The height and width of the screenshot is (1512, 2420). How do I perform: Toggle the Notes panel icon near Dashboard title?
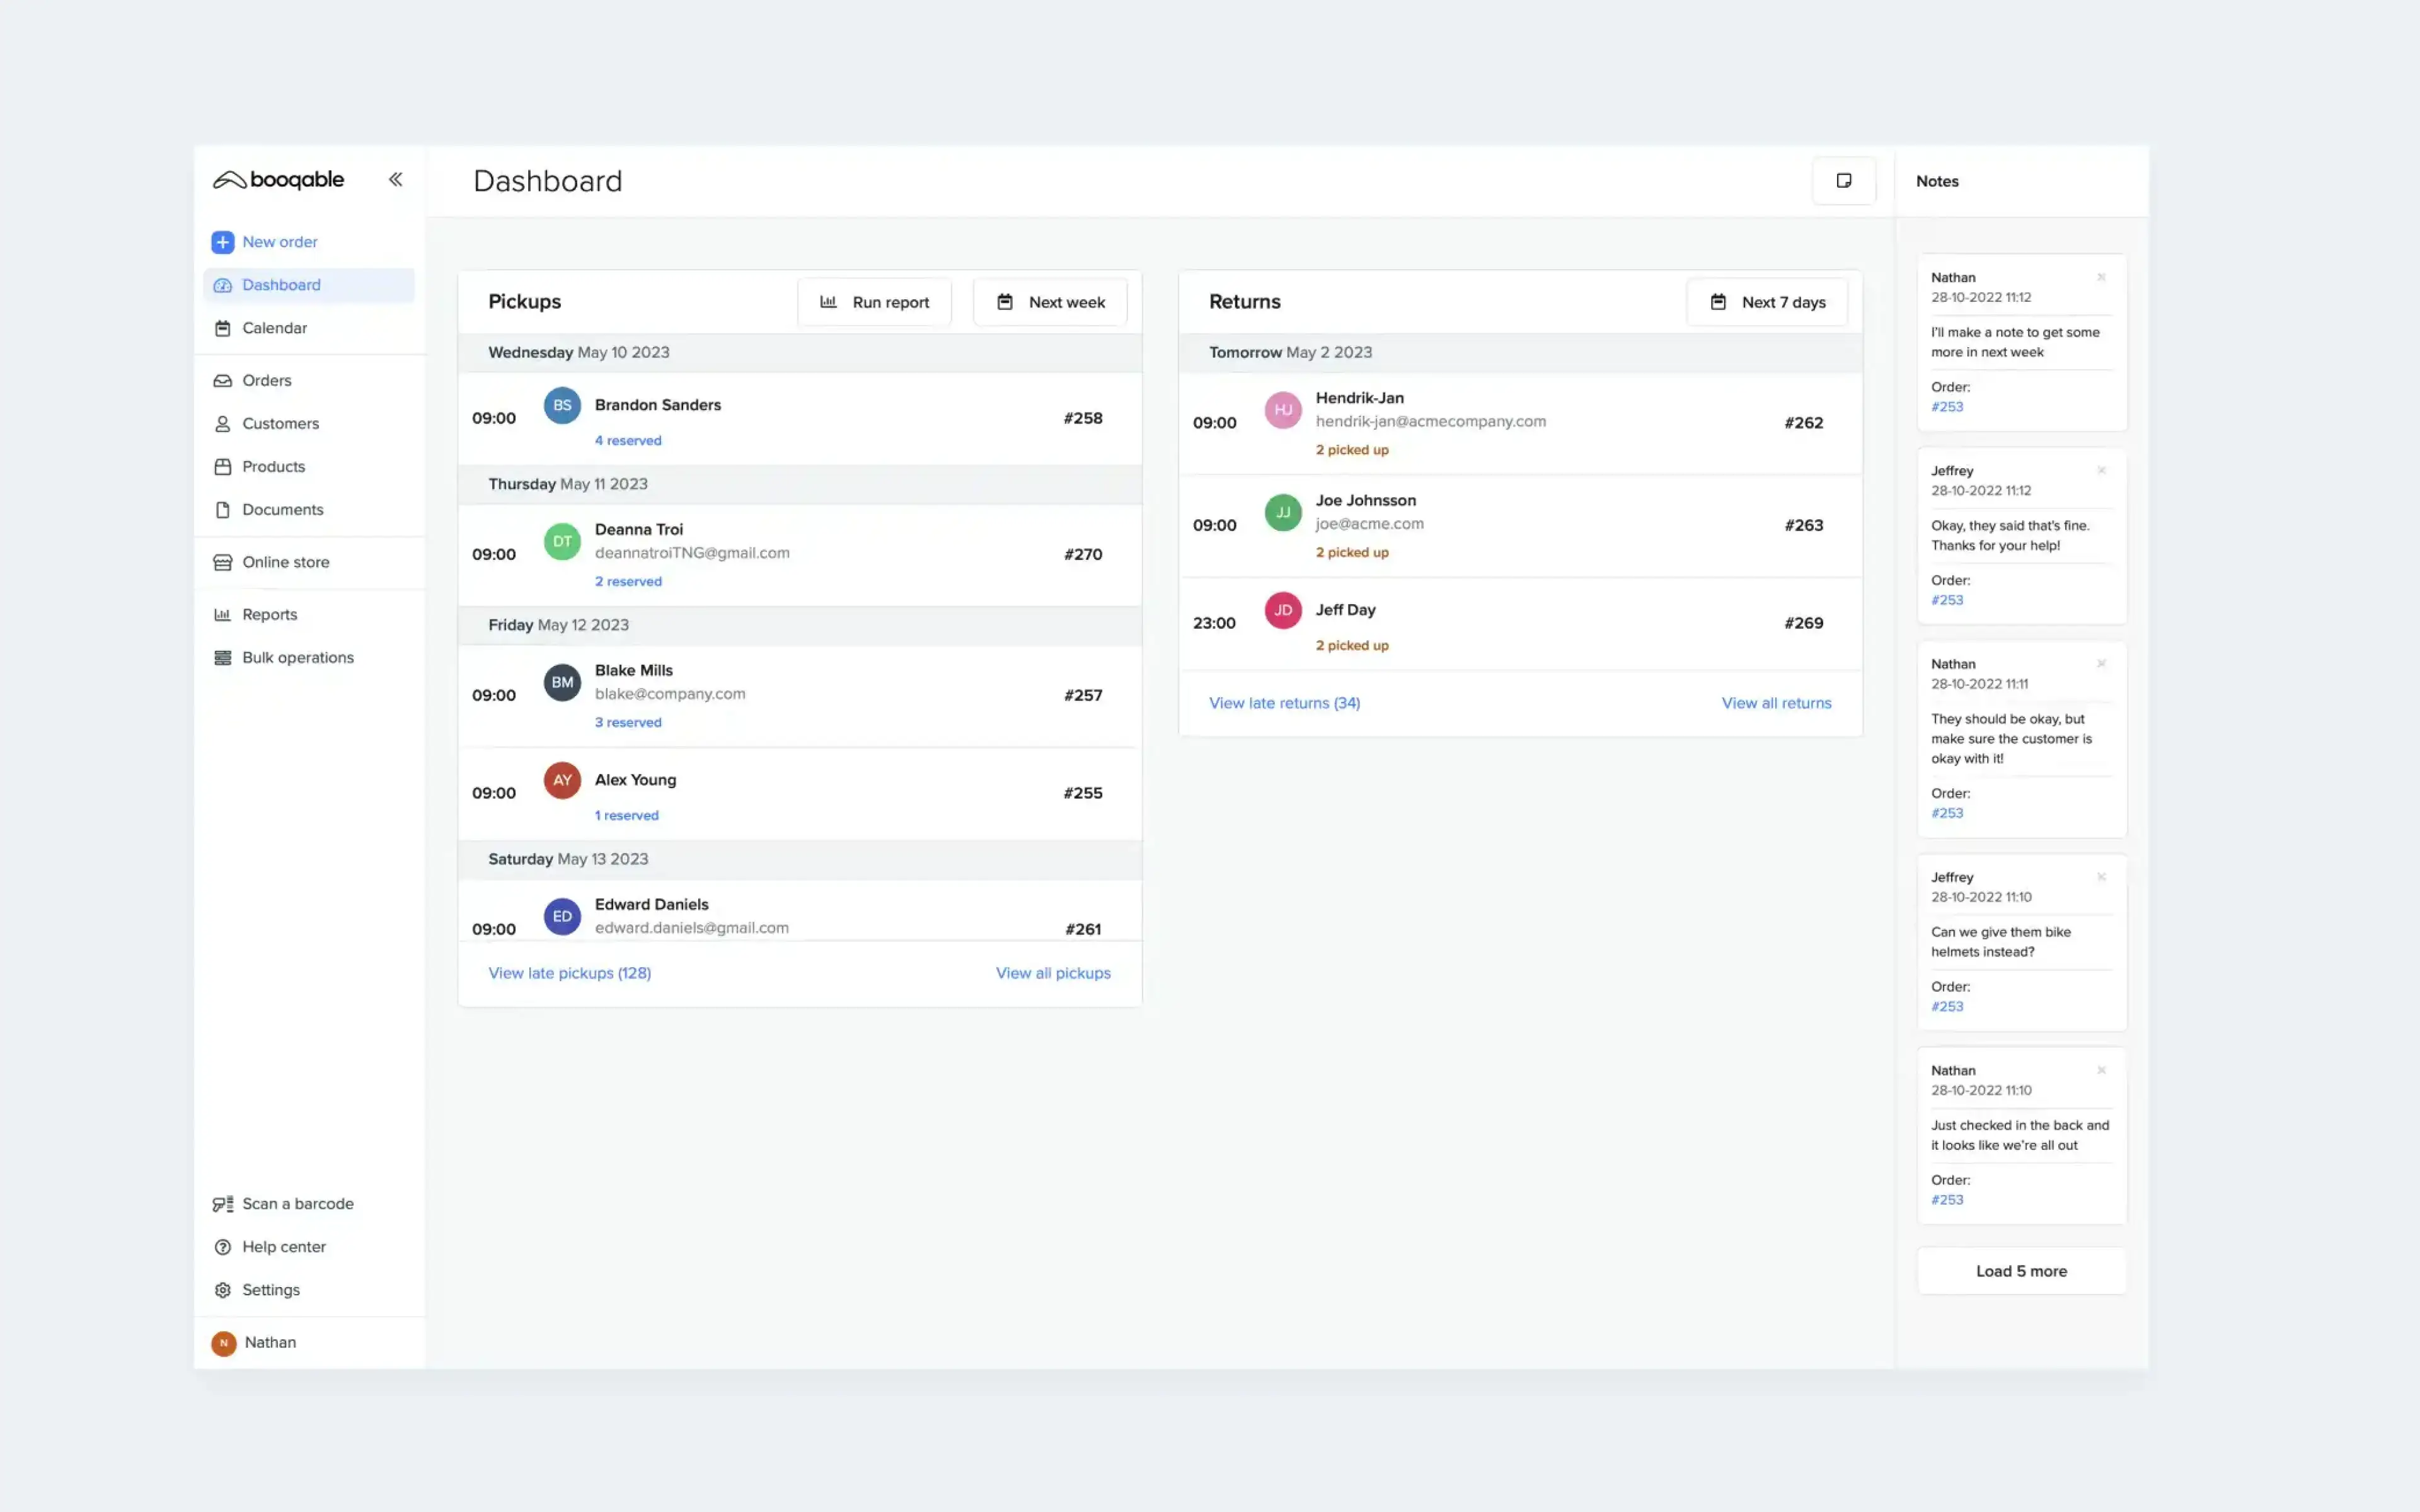click(x=1844, y=181)
